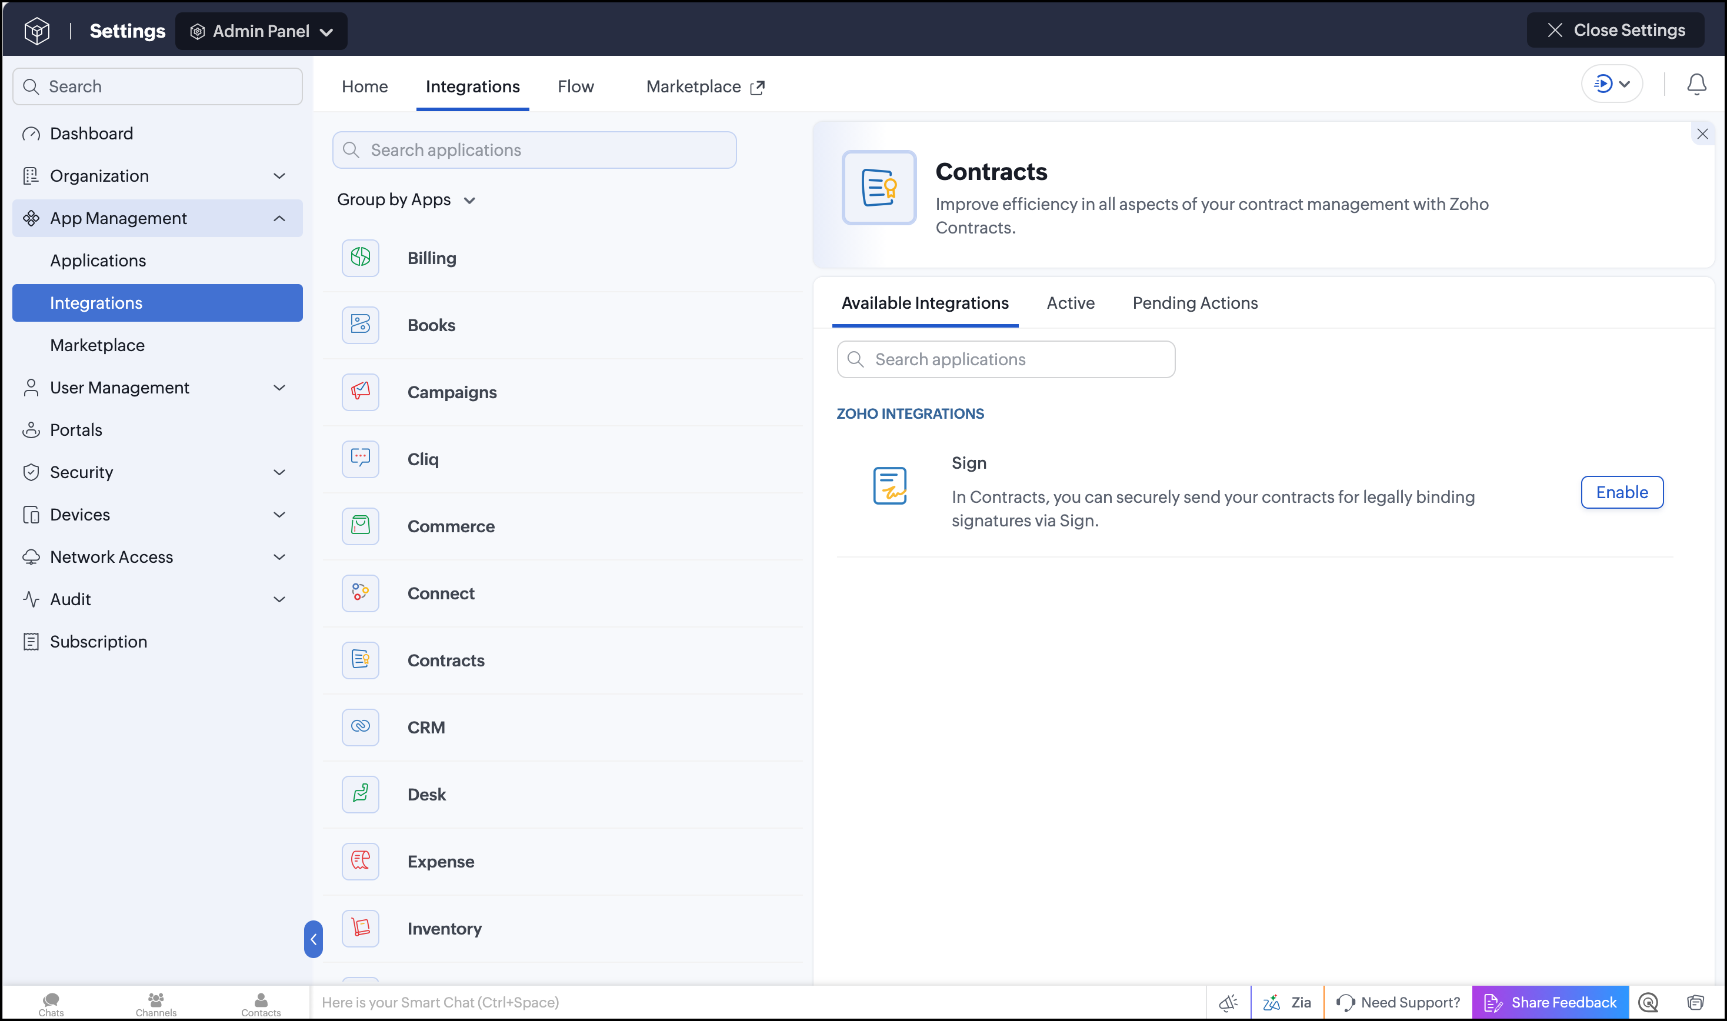The height and width of the screenshot is (1021, 1727).
Task: Open the Cliq chat icon
Action: pyautogui.click(x=361, y=459)
